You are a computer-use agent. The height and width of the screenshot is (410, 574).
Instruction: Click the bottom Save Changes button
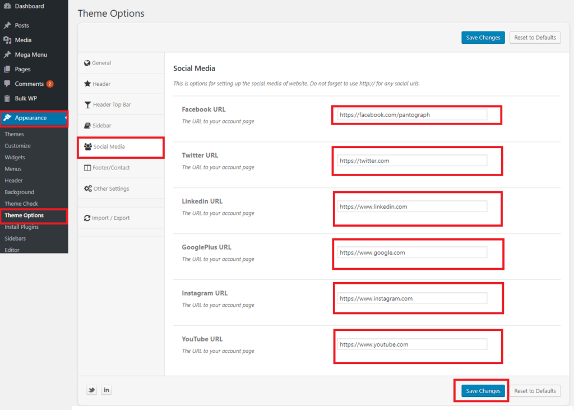[x=483, y=391]
